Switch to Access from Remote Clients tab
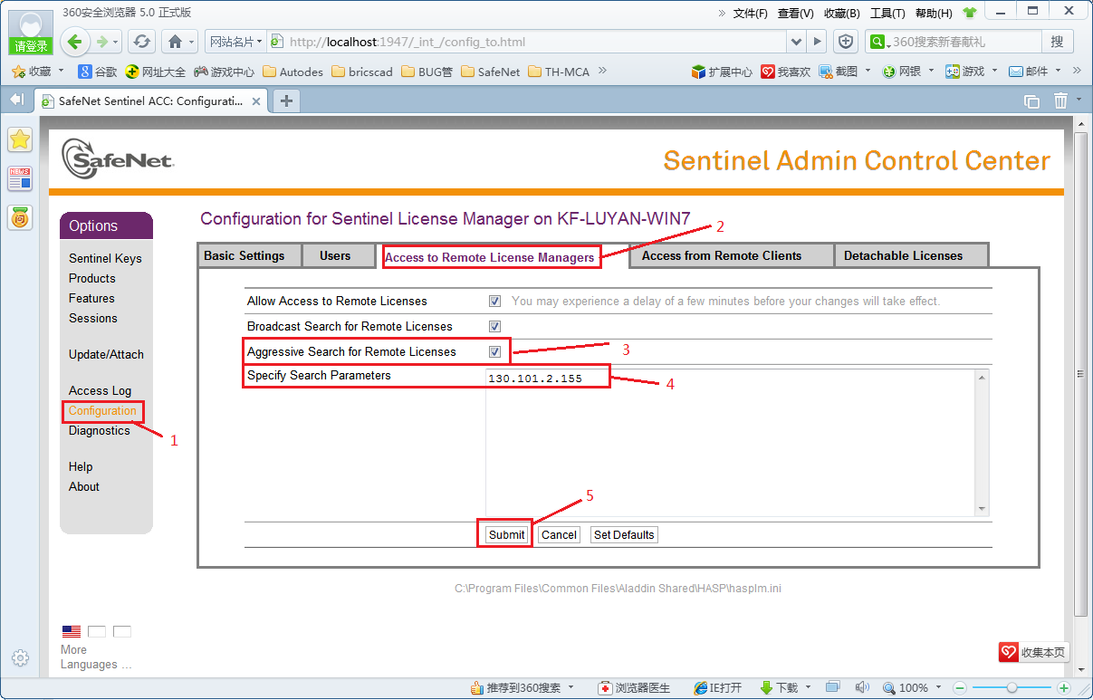Screen dimensions: 1093x700 pos(731,256)
